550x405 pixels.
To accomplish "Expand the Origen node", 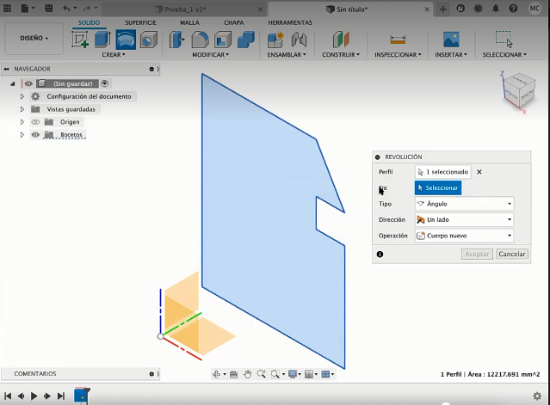I will pyautogui.click(x=22, y=122).
